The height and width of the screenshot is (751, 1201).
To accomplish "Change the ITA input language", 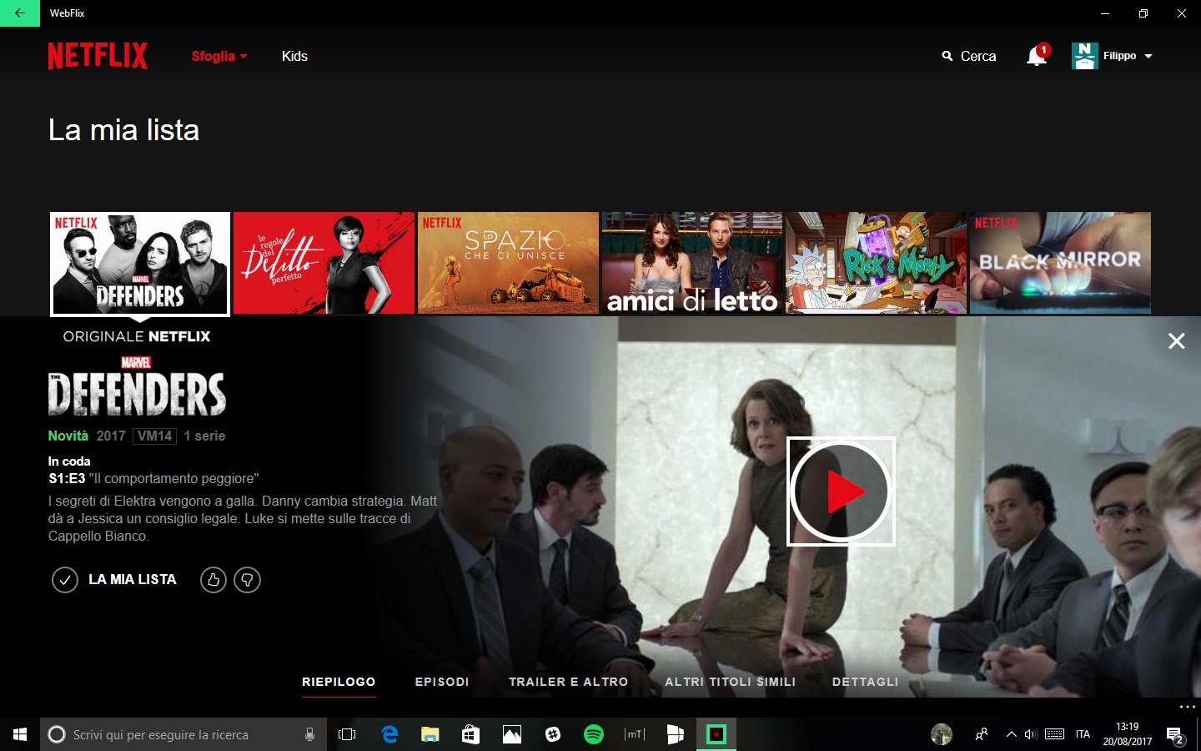I will click(1083, 734).
